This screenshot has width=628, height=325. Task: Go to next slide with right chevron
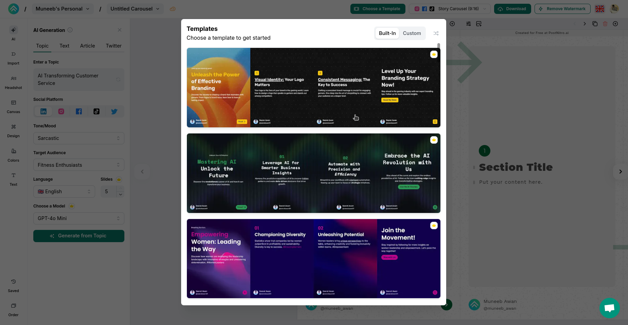[621, 171]
